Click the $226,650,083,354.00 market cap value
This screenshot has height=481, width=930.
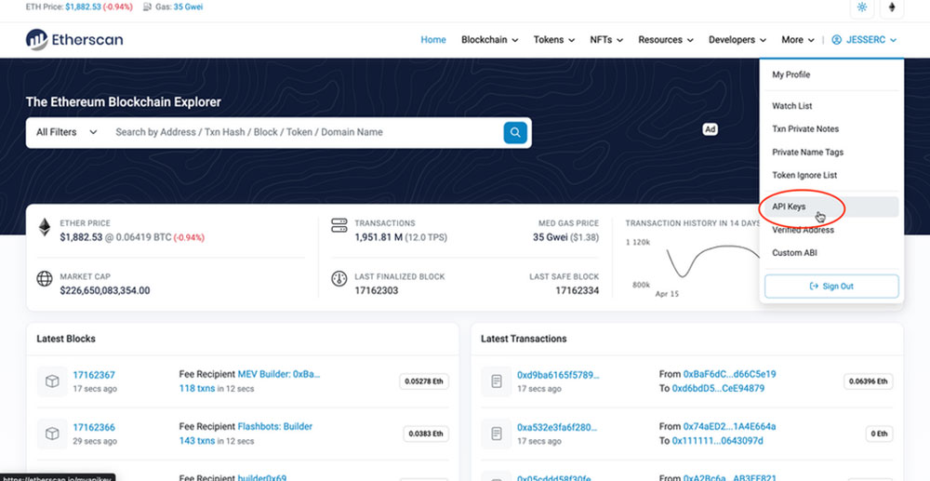click(x=105, y=290)
